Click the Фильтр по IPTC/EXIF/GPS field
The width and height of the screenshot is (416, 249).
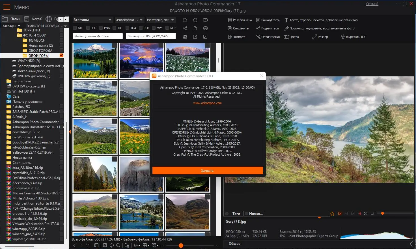(151, 36)
